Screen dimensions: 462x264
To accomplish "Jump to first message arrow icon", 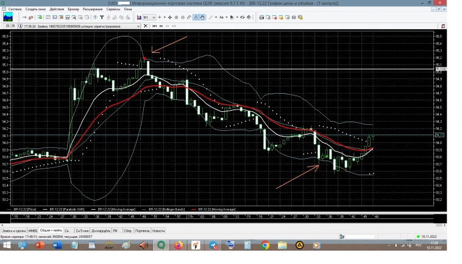I will [x=154, y=26].
